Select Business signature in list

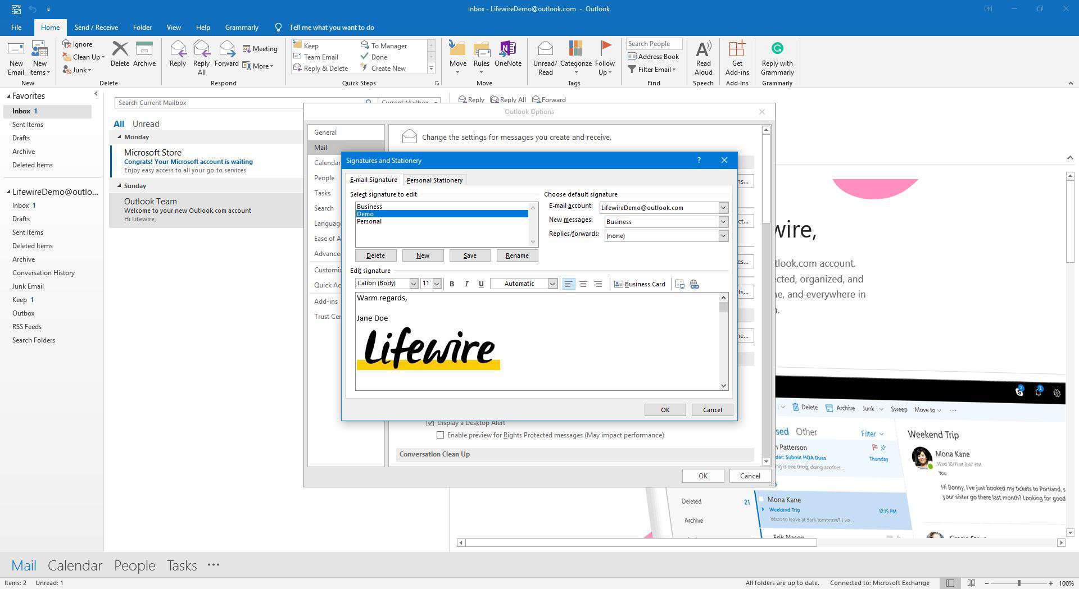pos(442,207)
